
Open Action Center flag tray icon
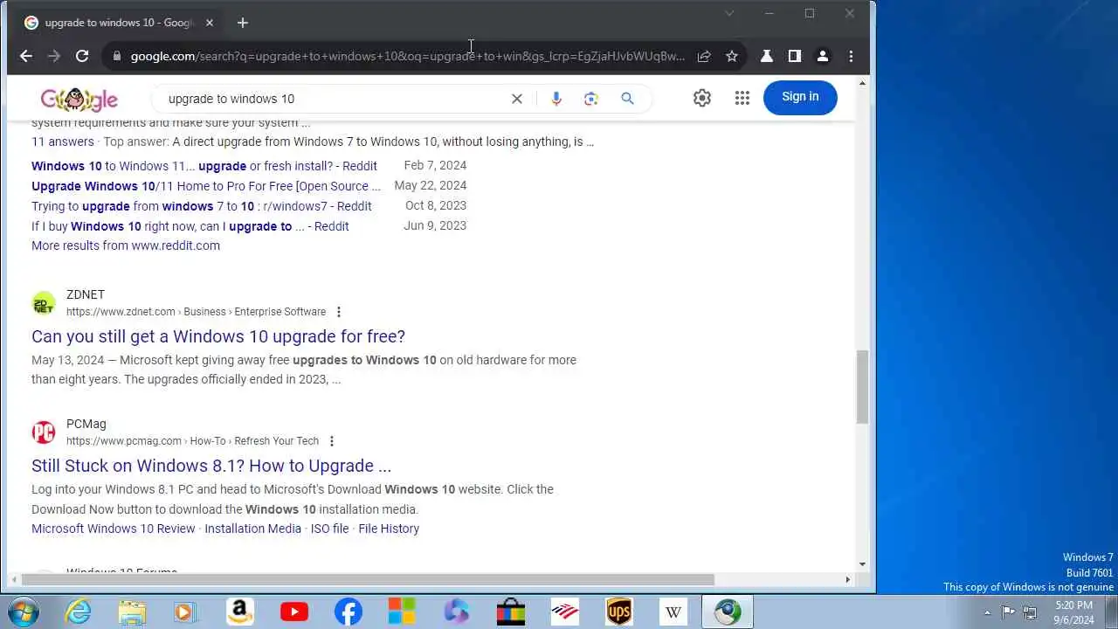(1008, 612)
